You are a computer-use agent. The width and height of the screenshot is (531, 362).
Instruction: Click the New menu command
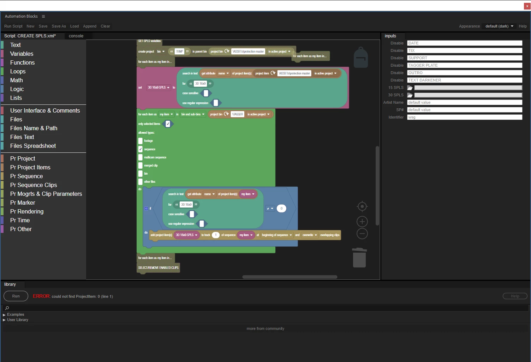[31, 26]
